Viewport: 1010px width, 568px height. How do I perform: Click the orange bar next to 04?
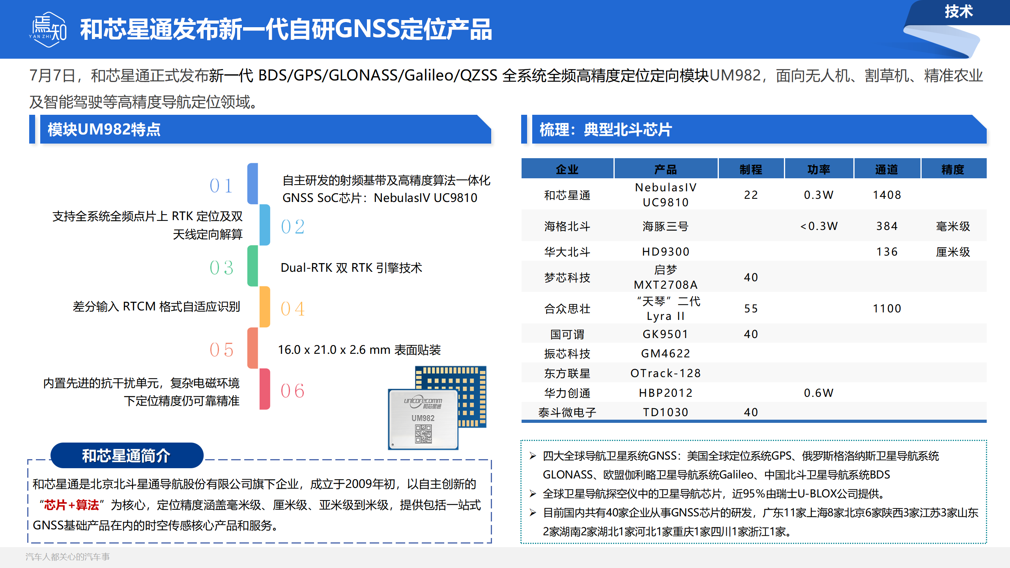(265, 307)
